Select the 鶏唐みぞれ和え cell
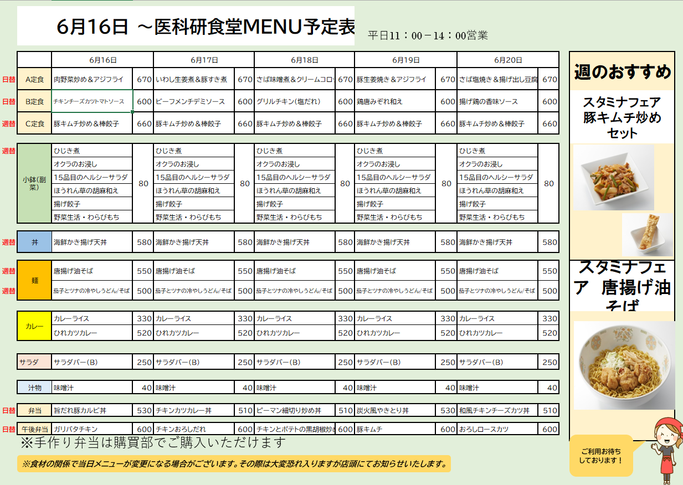 pyautogui.click(x=395, y=102)
